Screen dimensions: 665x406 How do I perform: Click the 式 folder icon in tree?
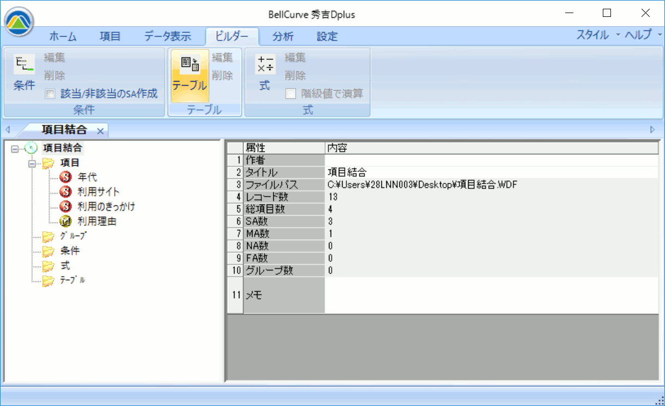(48, 266)
